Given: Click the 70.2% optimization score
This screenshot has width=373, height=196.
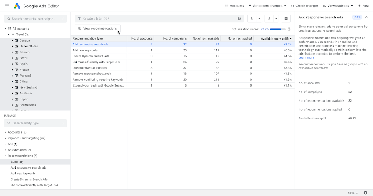Looking at the screenshot, I should [x=265, y=29].
